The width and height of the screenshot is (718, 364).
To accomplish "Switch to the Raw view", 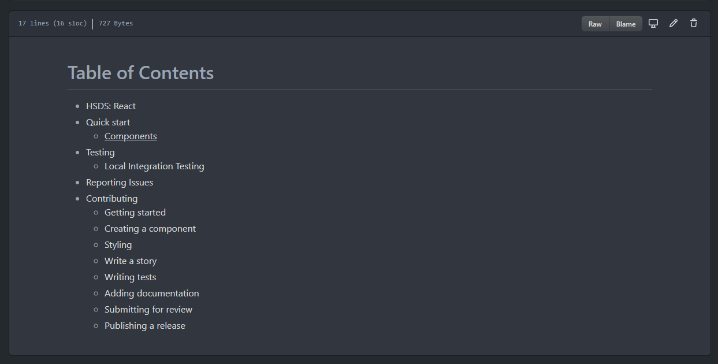I will 595,24.
